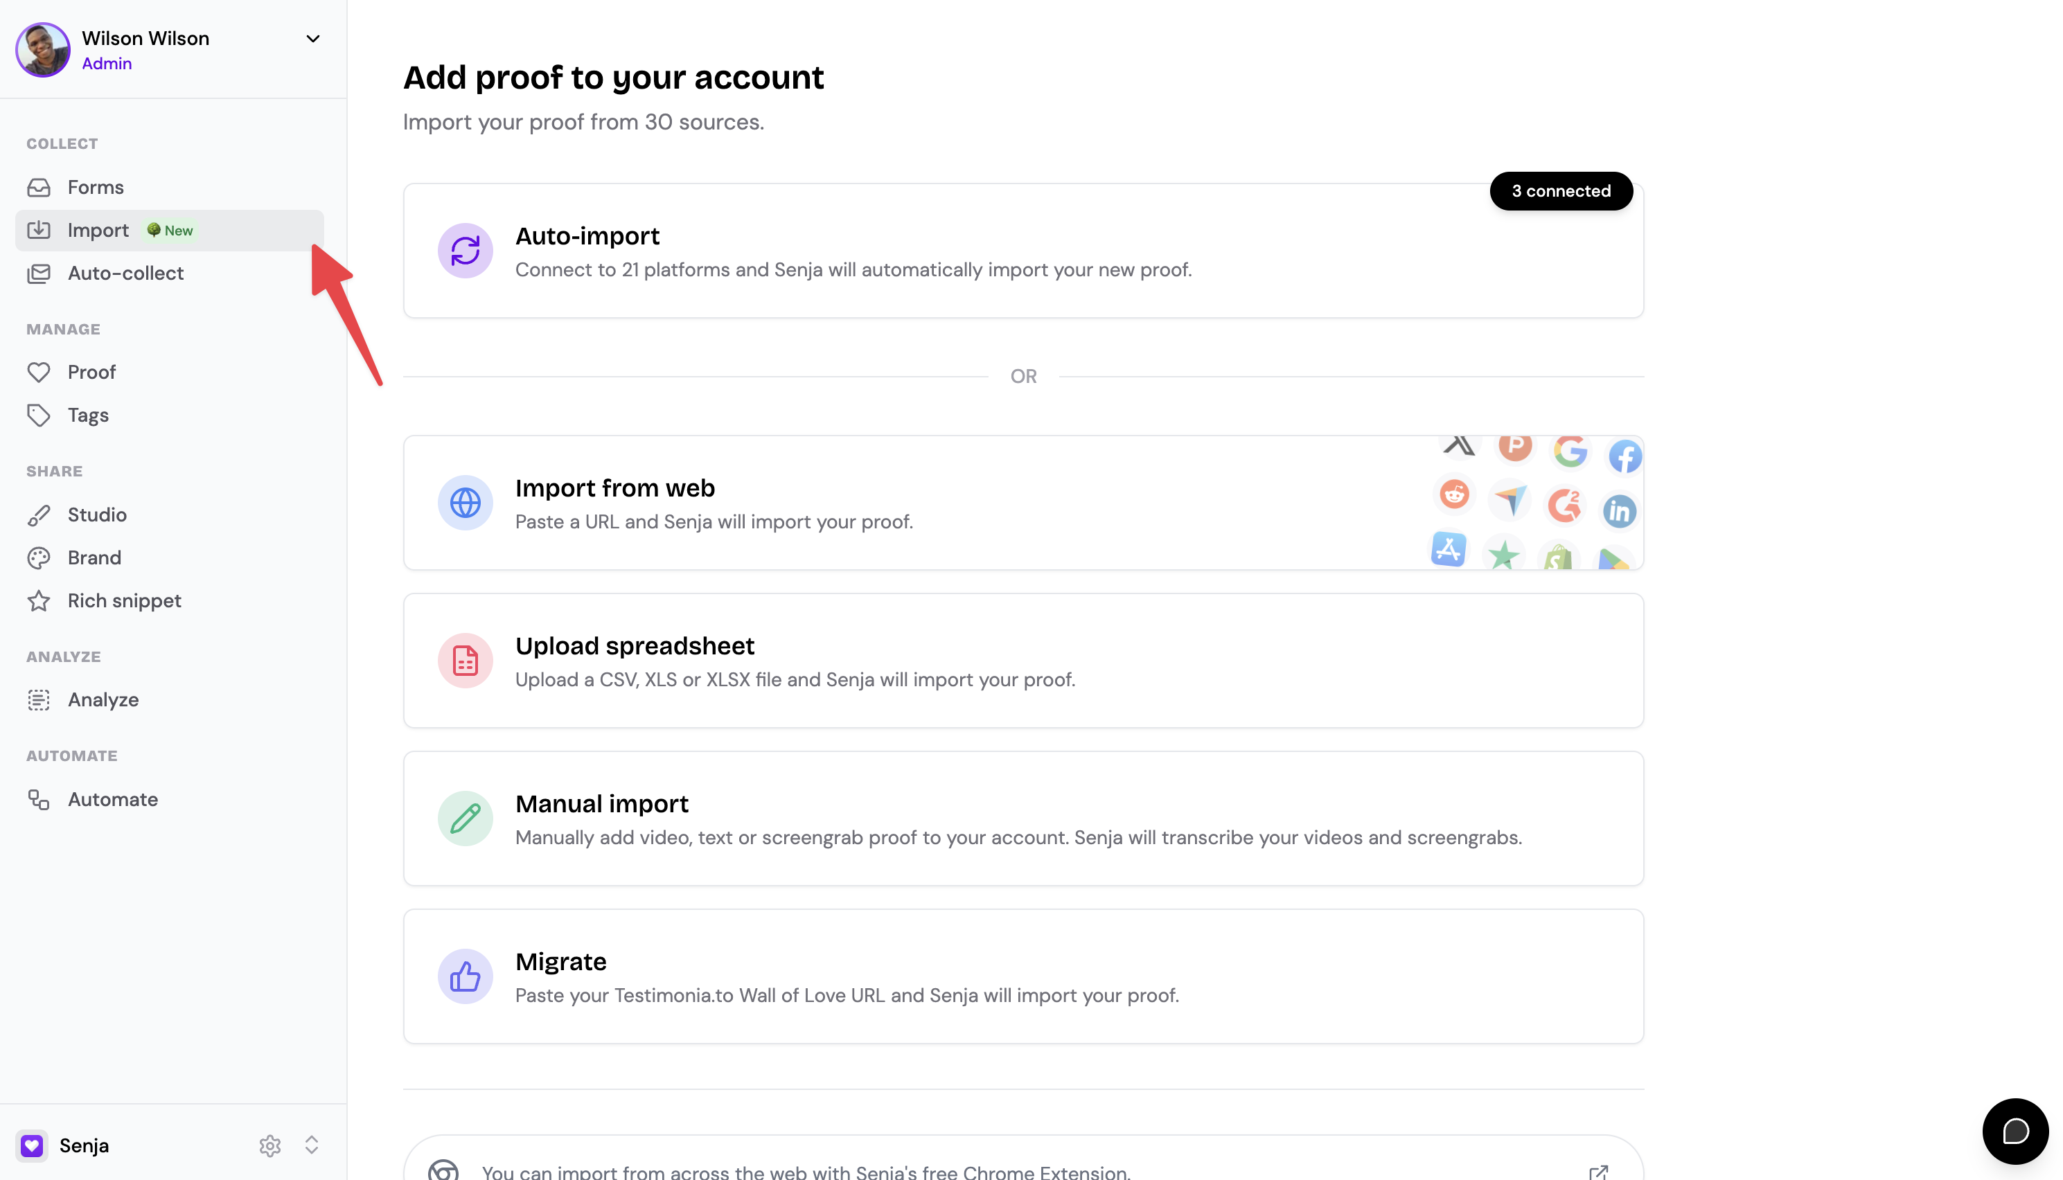Expand the Senja workspace switcher arrows
The width and height of the screenshot is (2063, 1180).
point(311,1145)
